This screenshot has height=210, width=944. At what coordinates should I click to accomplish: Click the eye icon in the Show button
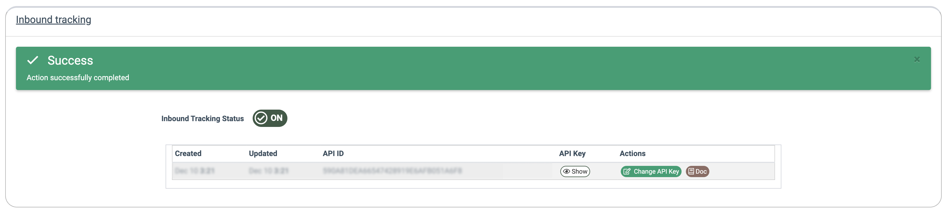click(x=566, y=171)
